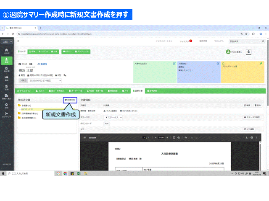This screenshot has height=201, width=269.
Task: Expand the 計画書 folder in document tree
Action: click(x=19, y=105)
